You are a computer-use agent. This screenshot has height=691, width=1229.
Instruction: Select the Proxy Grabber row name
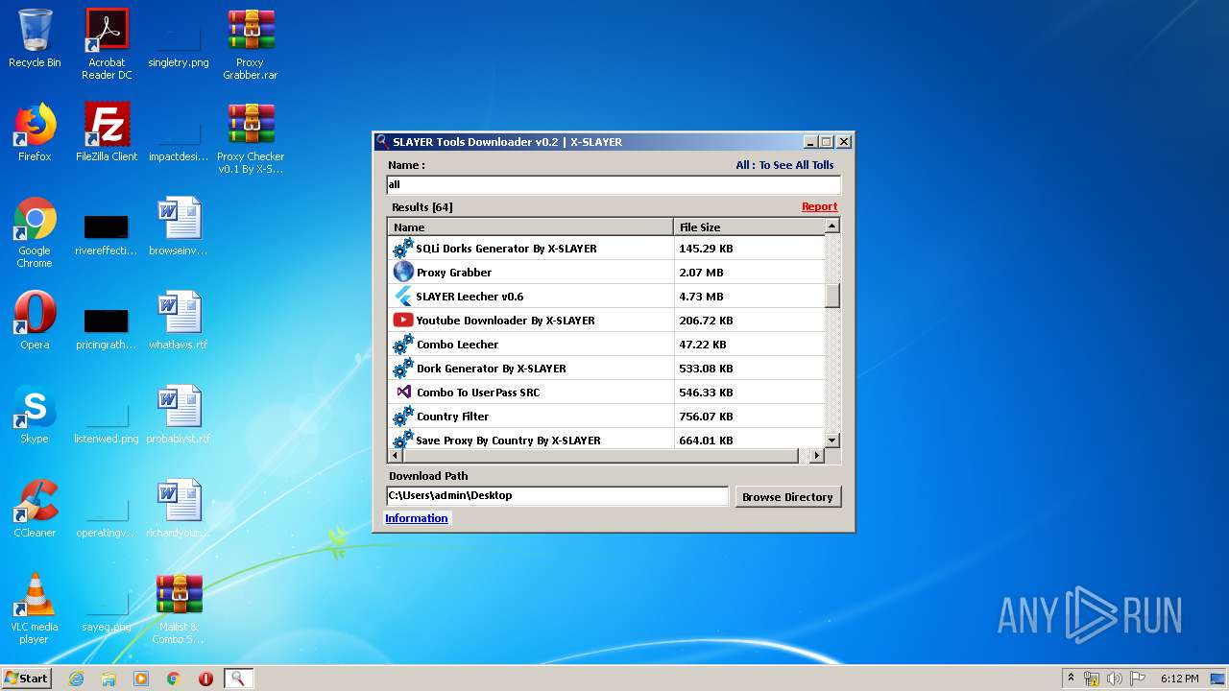(454, 273)
